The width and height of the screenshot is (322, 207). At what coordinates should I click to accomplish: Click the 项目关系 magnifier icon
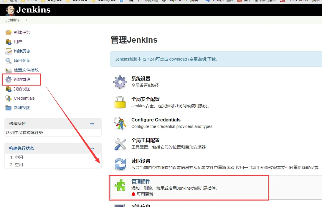[9, 61]
